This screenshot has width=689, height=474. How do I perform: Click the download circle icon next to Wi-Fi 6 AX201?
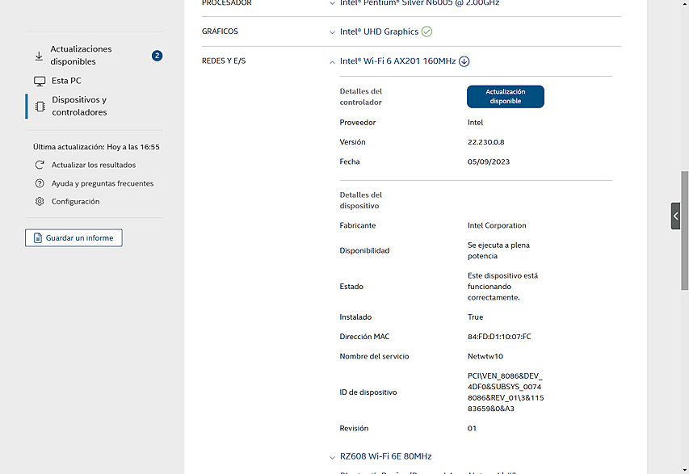click(x=464, y=61)
